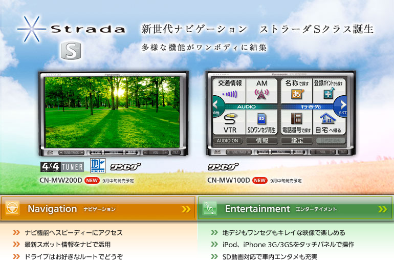Click the NEW badge beside CN-MW100D
Image resolution: width=394 pixels, height=260 pixels.
click(x=260, y=181)
